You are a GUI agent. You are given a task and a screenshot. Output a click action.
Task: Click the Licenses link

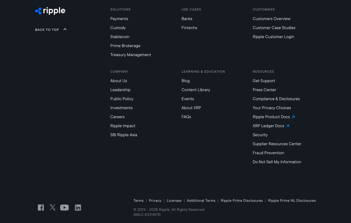point(174,201)
